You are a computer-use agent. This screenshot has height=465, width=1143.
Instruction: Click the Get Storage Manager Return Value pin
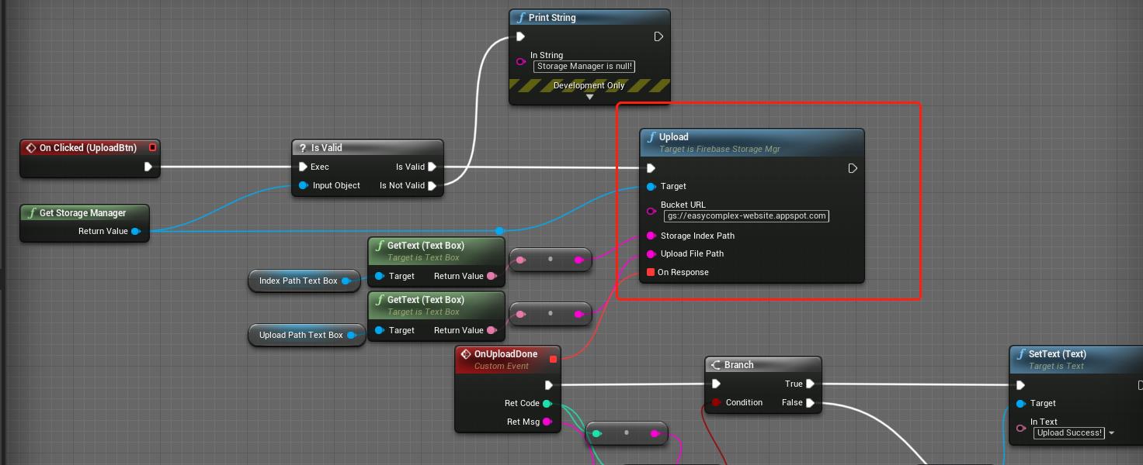[136, 231]
